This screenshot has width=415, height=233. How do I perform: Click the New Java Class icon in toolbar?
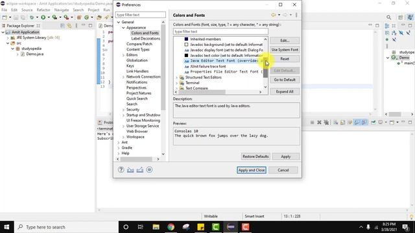point(86,17)
